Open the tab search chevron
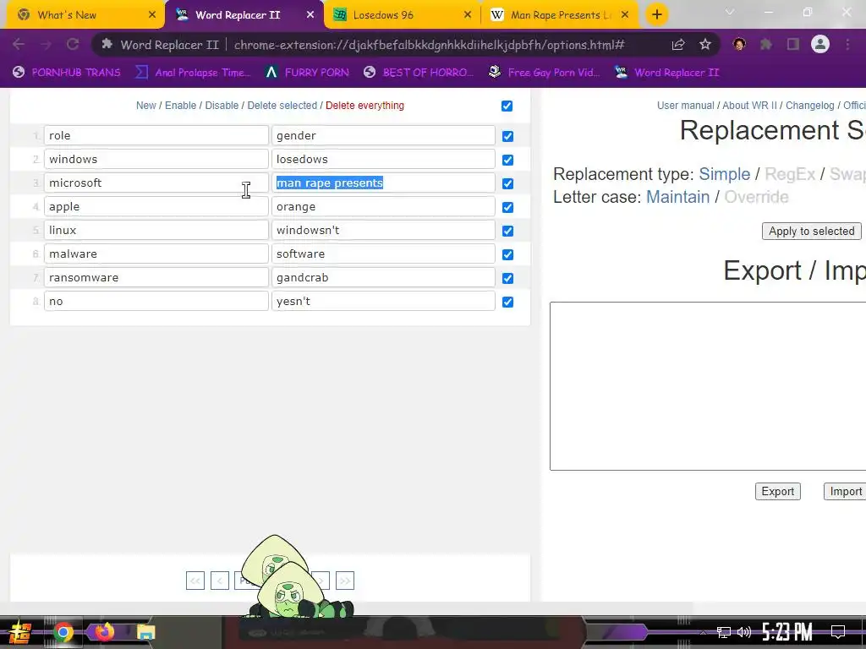Image resolution: width=866 pixels, height=649 pixels. tap(730, 12)
